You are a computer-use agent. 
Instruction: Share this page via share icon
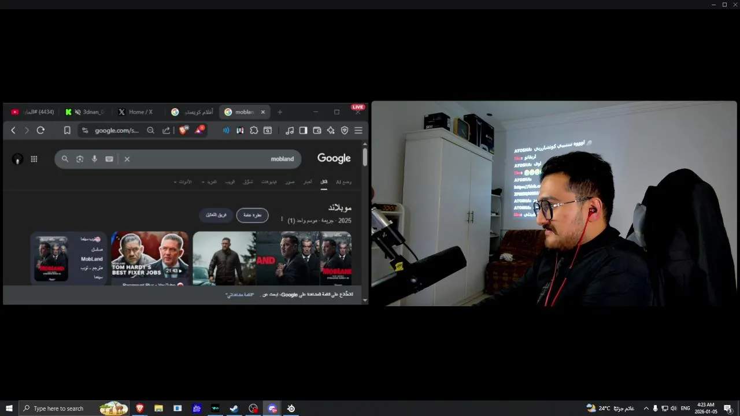click(166, 131)
